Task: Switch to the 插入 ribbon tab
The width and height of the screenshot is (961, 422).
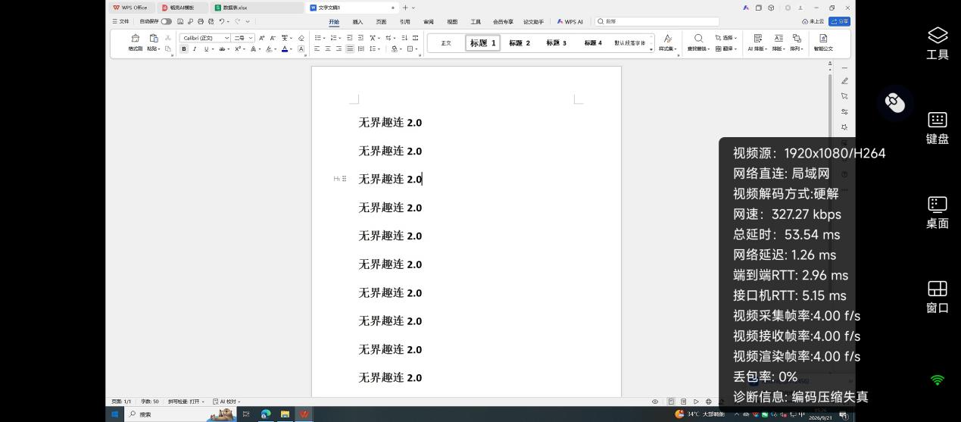Action: [x=357, y=22]
